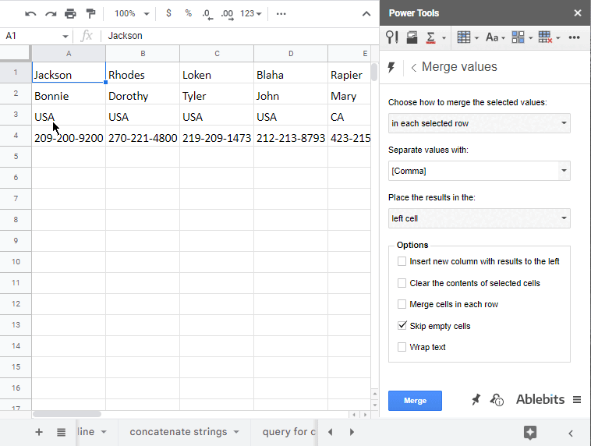Screen dimensions: 591x446
Task: Switch to 'query for c' sheet tab
Action: coord(289,432)
